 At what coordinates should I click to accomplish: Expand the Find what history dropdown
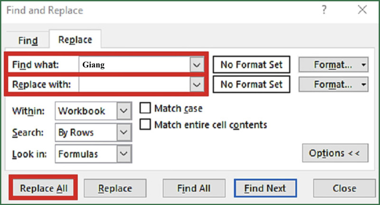click(196, 65)
